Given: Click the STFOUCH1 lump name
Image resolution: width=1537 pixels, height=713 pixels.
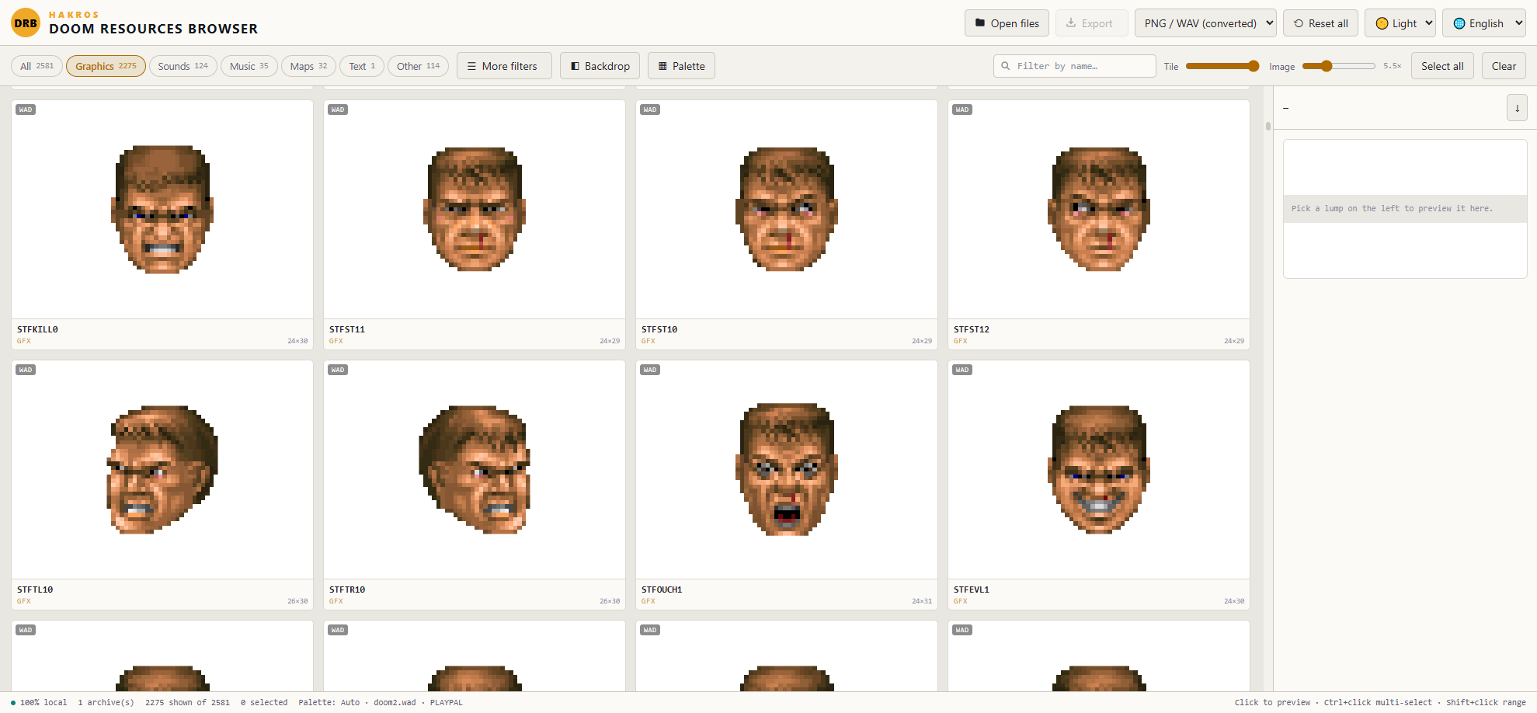Looking at the screenshot, I should [662, 590].
